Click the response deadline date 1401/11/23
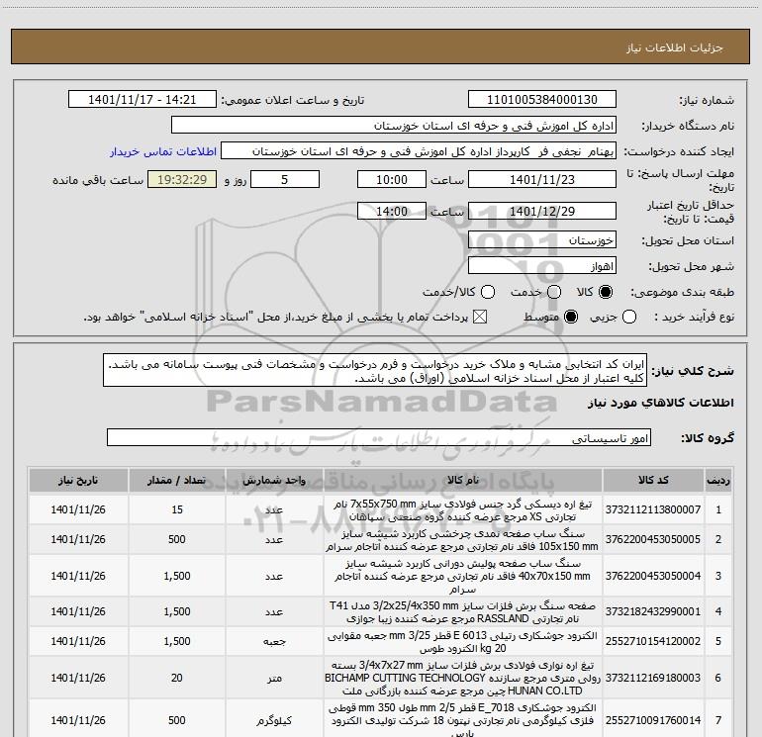 click(x=542, y=179)
